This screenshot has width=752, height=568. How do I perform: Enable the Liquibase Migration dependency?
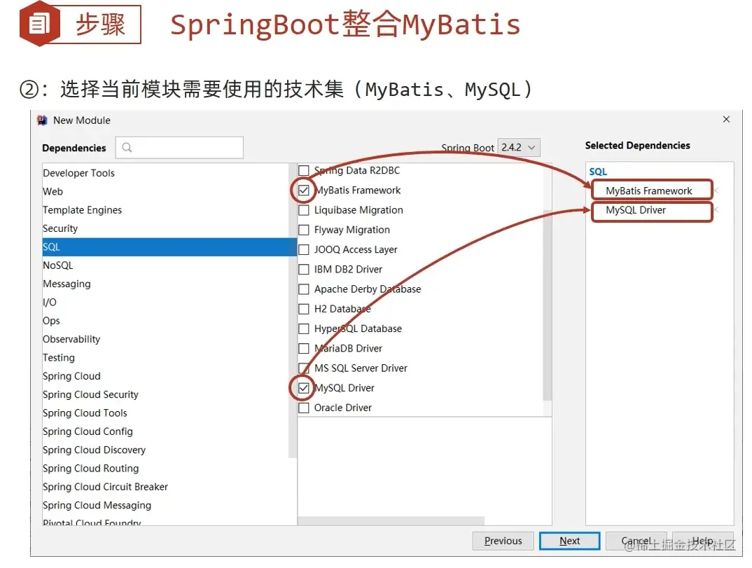coord(304,209)
